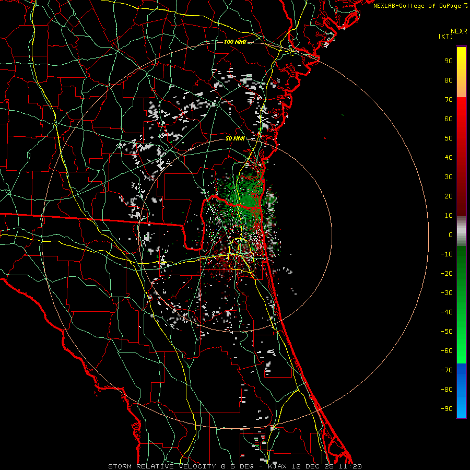The width and height of the screenshot is (470, 470).
Task: Click the '-10' scale value
Action: pos(446,254)
